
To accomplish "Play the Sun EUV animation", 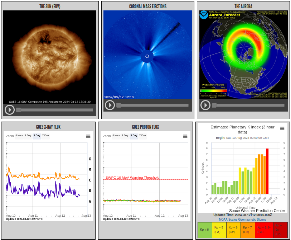I will [10, 110].
